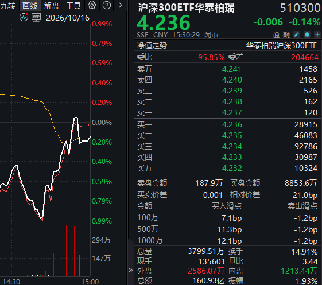
Task: Click stock name 沪深300ETF华泰柏瑞
Action: (x=187, y=8)
